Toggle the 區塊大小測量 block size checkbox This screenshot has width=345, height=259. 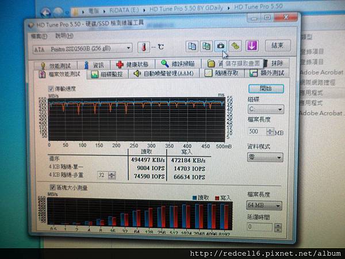pyautogui.click(x=52, y=188)
